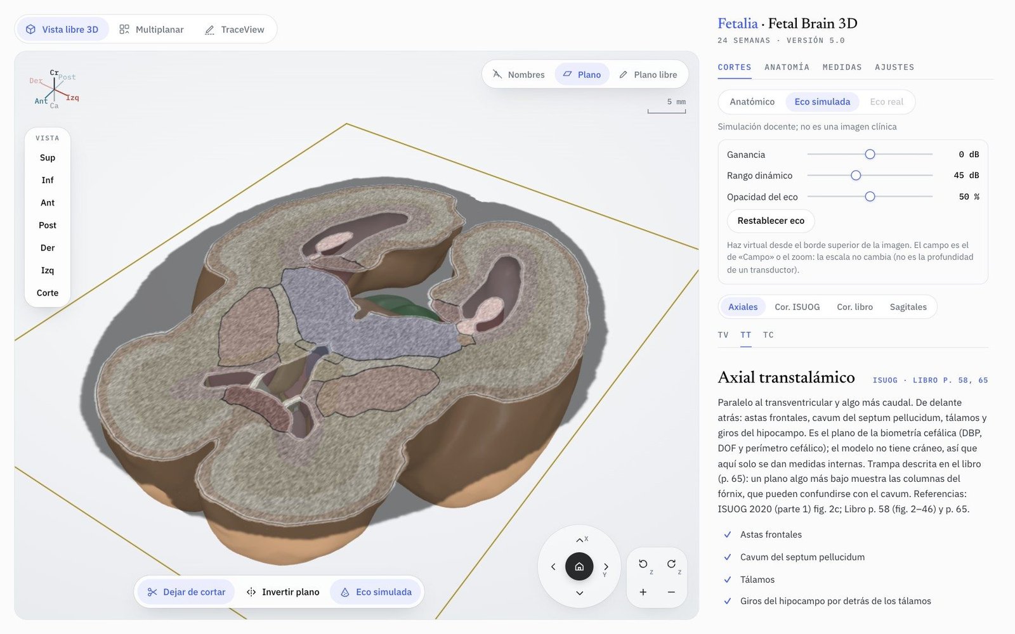Zoom in with the plus icon
1015x634 pixels.
pos(643,592)
